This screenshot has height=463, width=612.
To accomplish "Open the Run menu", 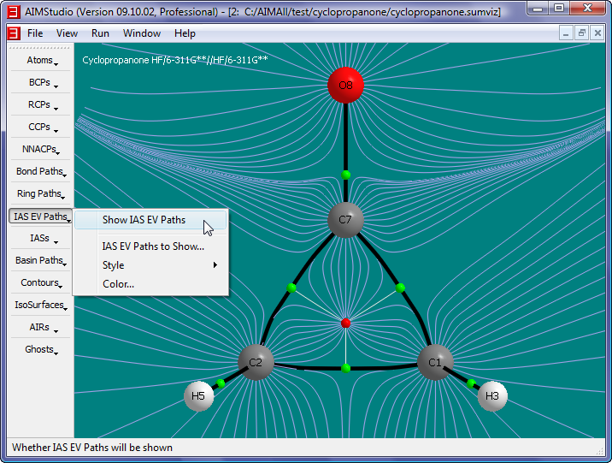I will [100, 33].
